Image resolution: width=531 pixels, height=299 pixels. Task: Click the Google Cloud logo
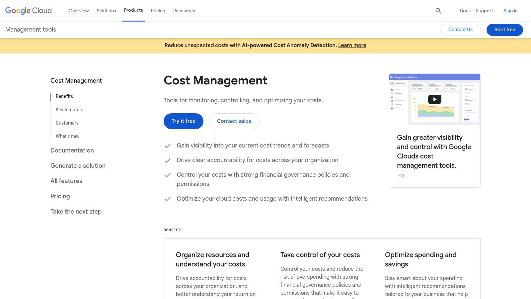[x=28, y=10]
